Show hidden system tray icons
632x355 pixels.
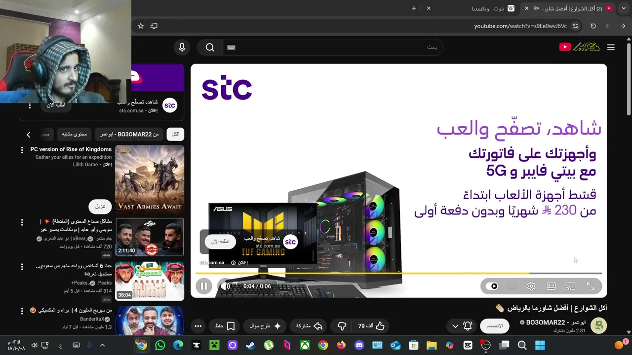pyautogui.click(x=102, y=345)
